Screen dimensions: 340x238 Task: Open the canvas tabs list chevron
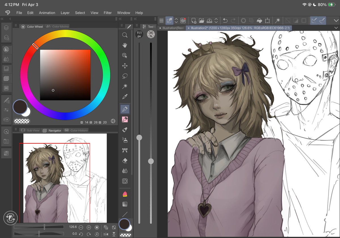(336, 28)
